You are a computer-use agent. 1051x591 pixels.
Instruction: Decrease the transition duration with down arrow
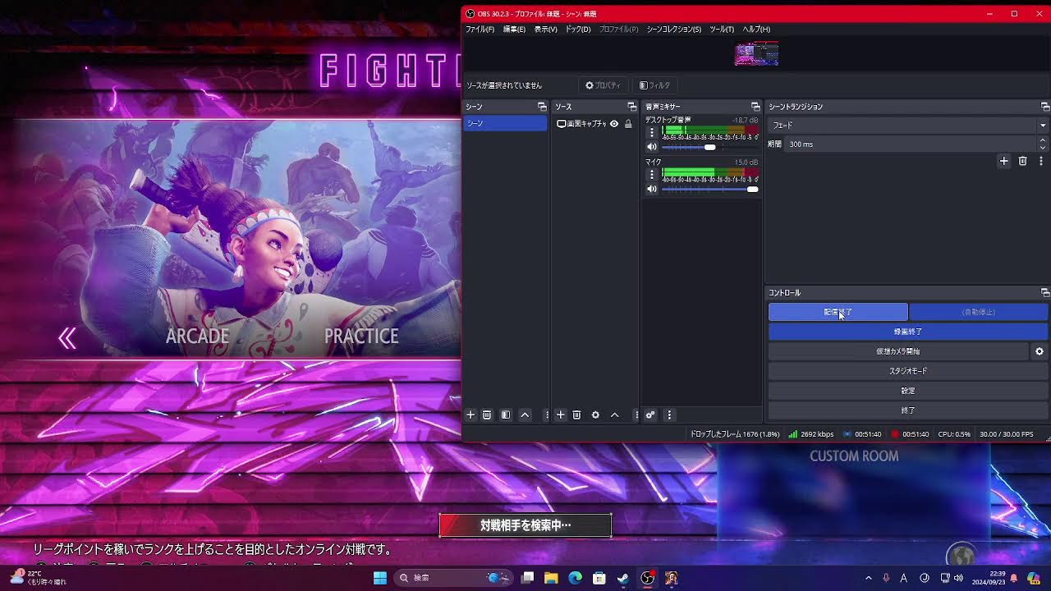tap(1043, 148)
